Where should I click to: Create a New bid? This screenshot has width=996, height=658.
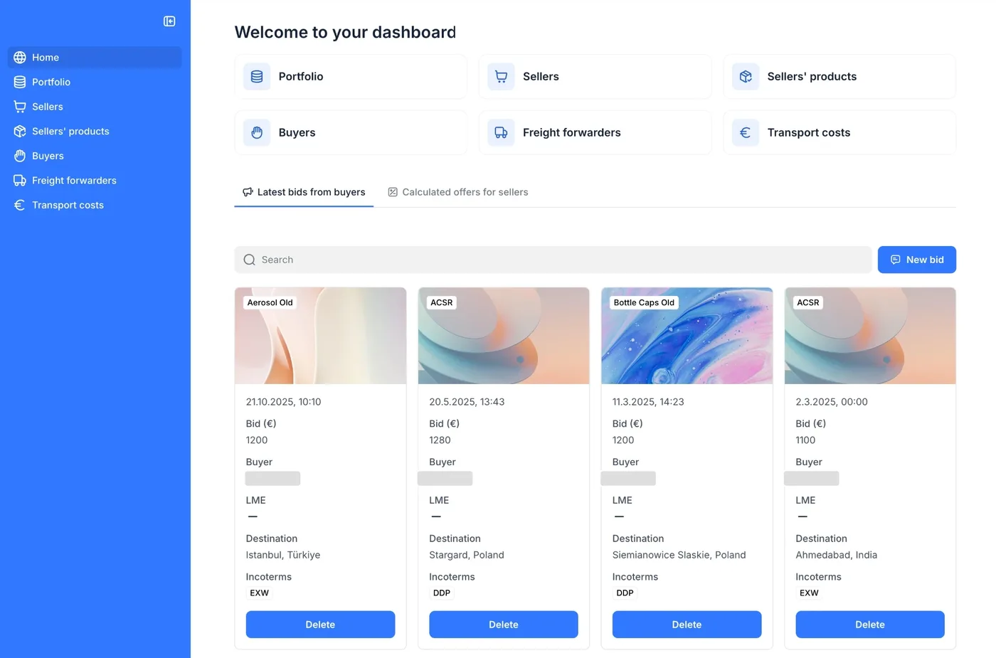coord(917,260)
